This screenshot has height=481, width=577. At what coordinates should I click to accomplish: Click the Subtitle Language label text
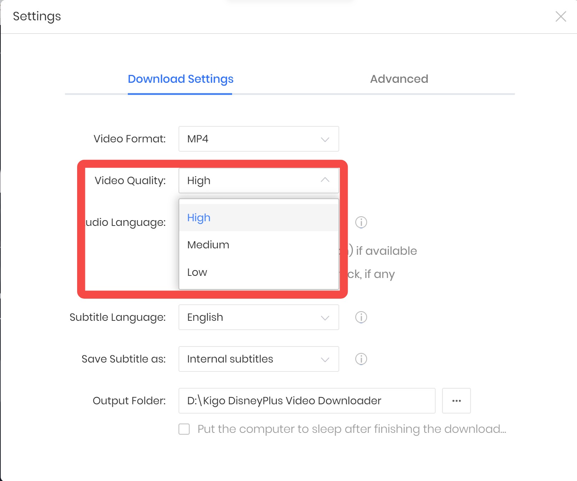point(117,317)
